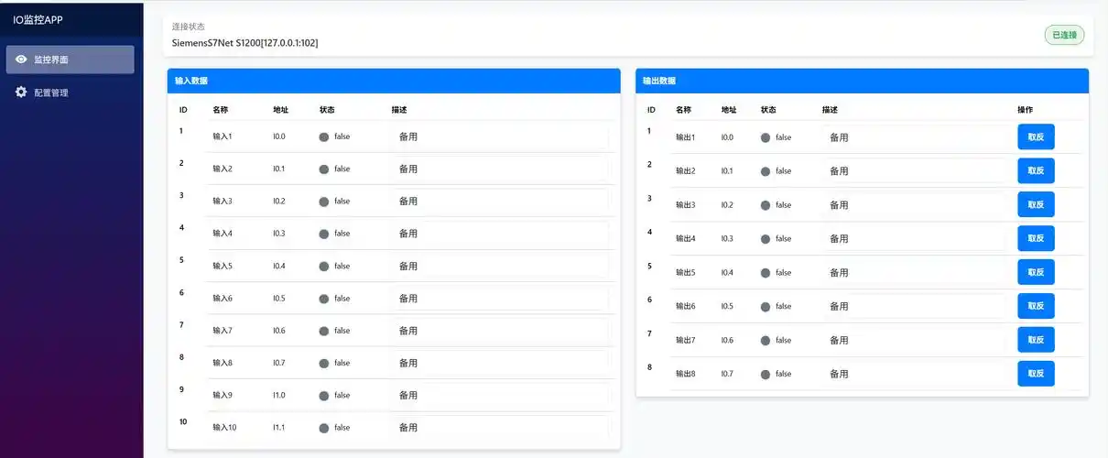Click the 输入3 name cell
Image resolution: width=1108 pixels, height=458 pixels.
point(223,202)
